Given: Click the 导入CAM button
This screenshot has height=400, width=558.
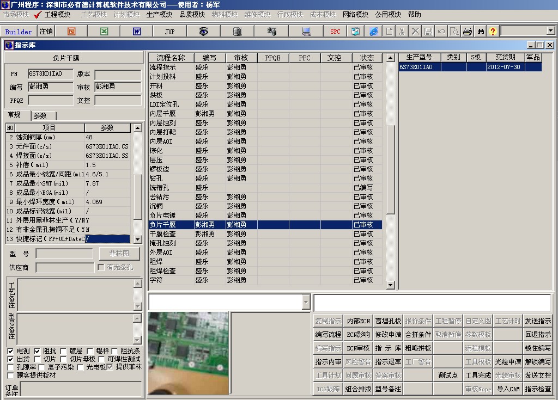Looking at the screenshot, I should pos(508,389).
